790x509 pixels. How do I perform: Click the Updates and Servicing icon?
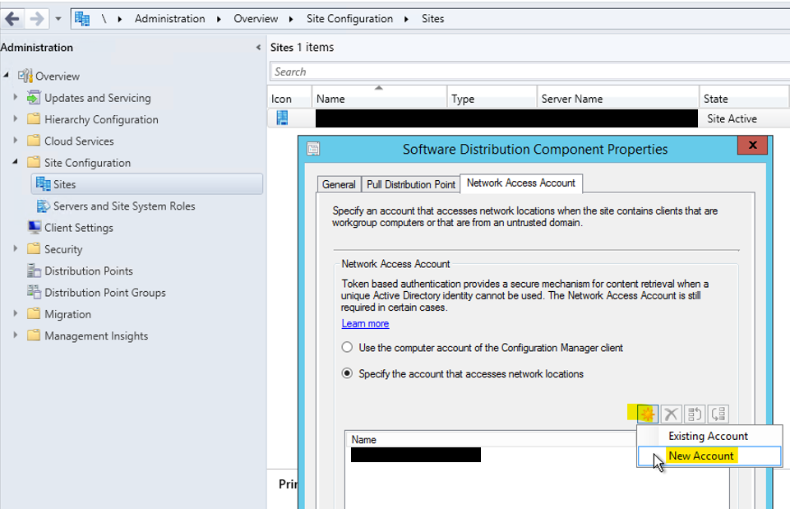point(34,97)
